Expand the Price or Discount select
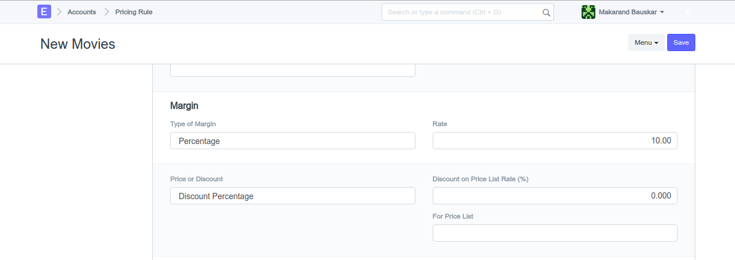735x260 pixels. [293, 196]
